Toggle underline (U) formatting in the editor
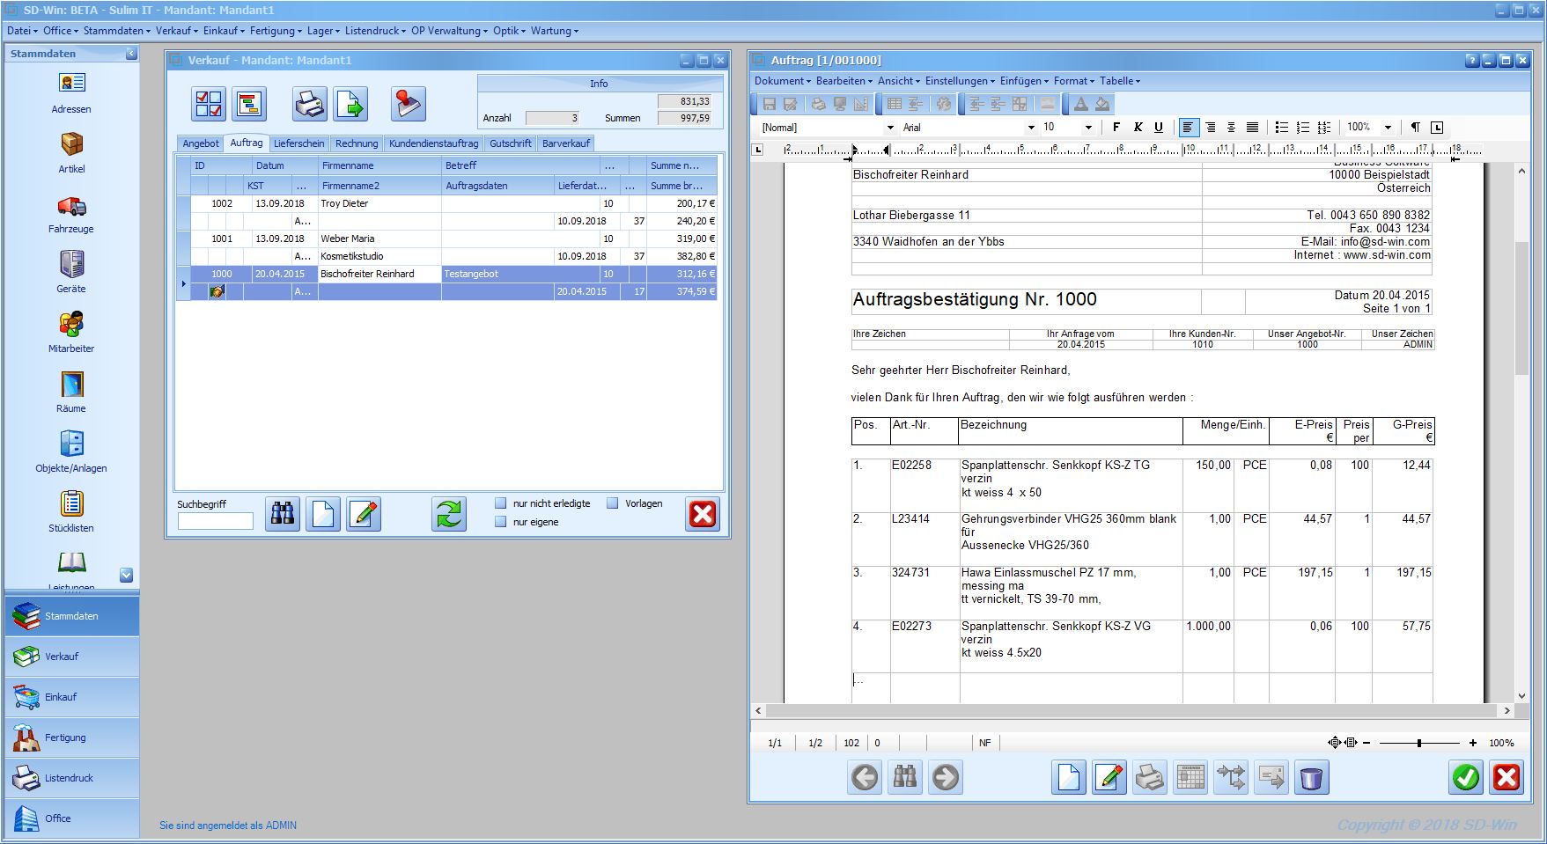The width and height of the screenshot is (1547, 844). [1159, 128]
